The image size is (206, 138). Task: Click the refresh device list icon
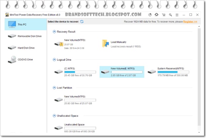point(82,21)
